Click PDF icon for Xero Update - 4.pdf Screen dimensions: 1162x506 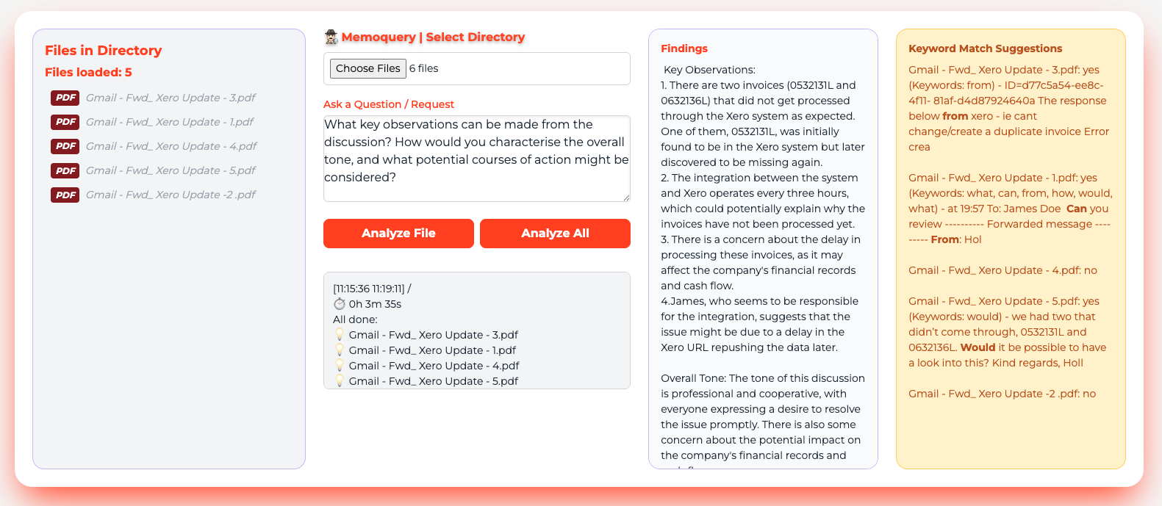65,146
